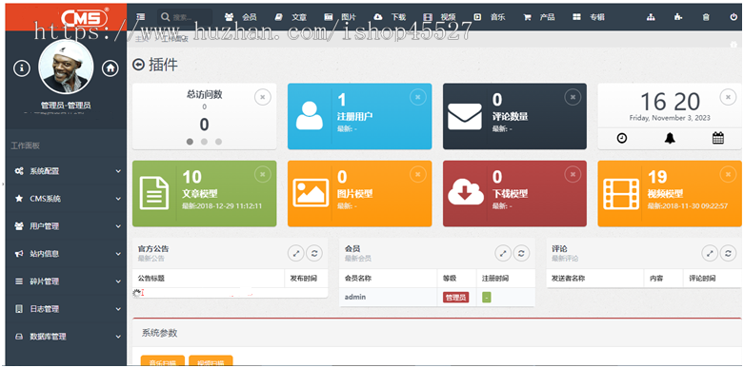Image resolution: width=744 pixels, height=368 pixels.
Task: Select third carousel dot in 总访问数
Action: click(x=218, y=142)
